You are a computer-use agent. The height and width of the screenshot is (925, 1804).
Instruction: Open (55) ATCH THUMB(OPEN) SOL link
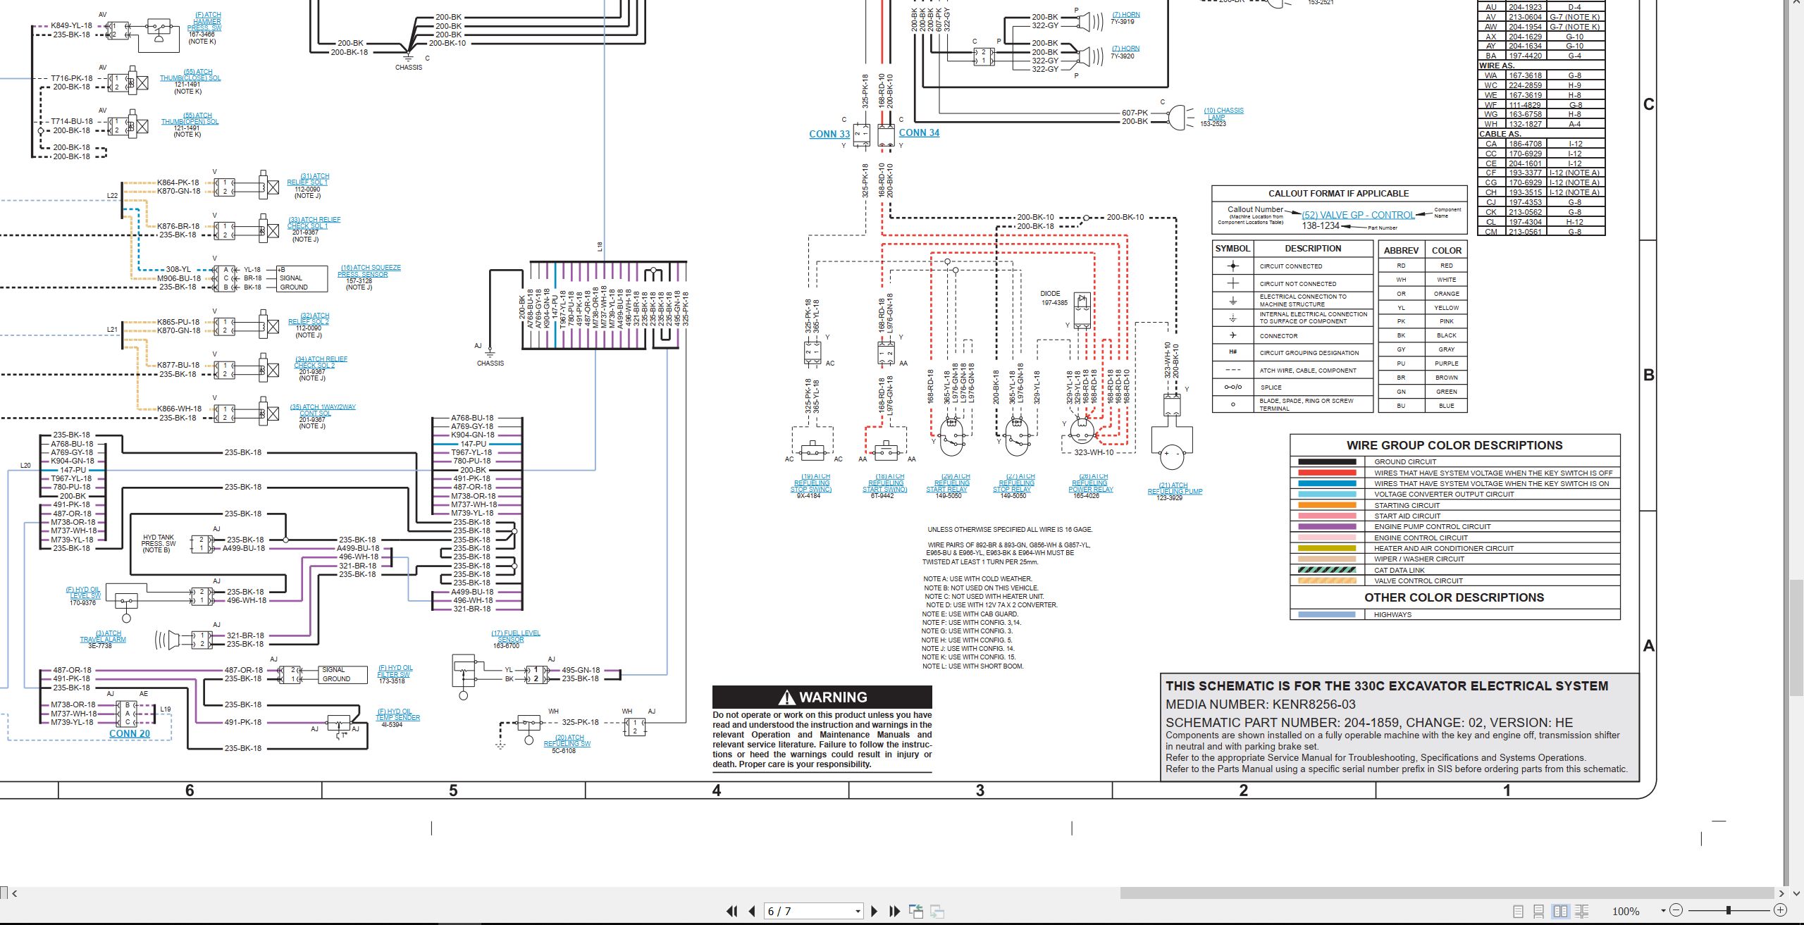[190, 118]
